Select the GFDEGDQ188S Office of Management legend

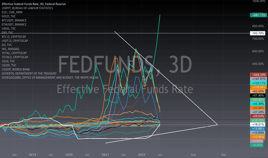(50, 78)
